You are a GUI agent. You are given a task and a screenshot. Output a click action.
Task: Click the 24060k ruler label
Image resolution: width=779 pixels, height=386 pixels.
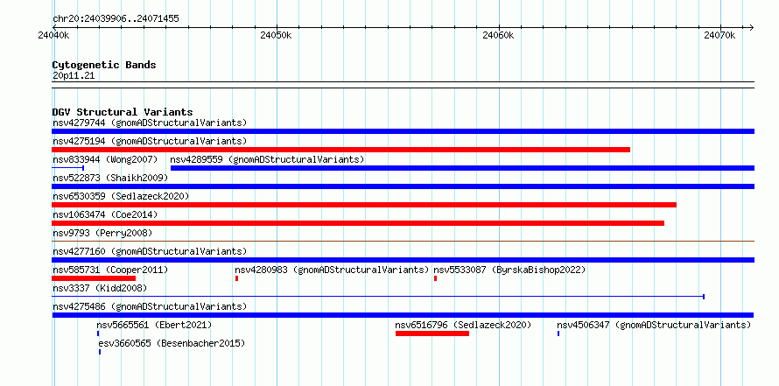point(498,36)
